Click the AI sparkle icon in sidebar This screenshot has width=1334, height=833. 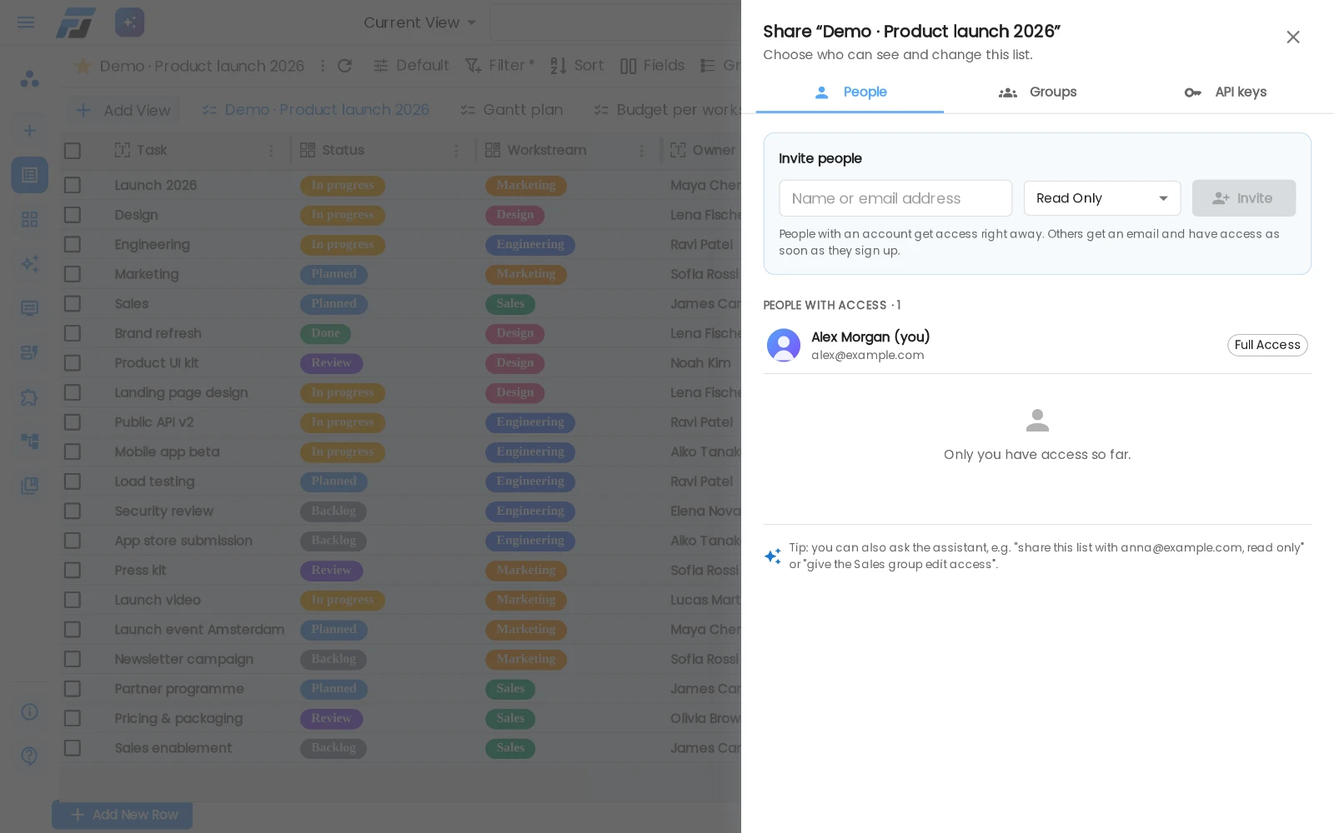coord(29,263)
